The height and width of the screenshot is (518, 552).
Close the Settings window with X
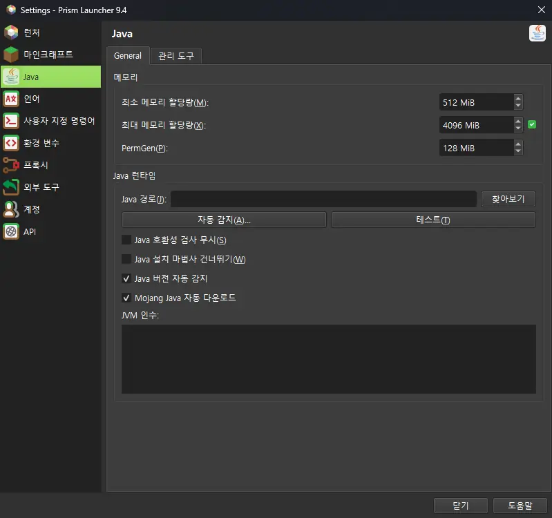tap(541, 10)
